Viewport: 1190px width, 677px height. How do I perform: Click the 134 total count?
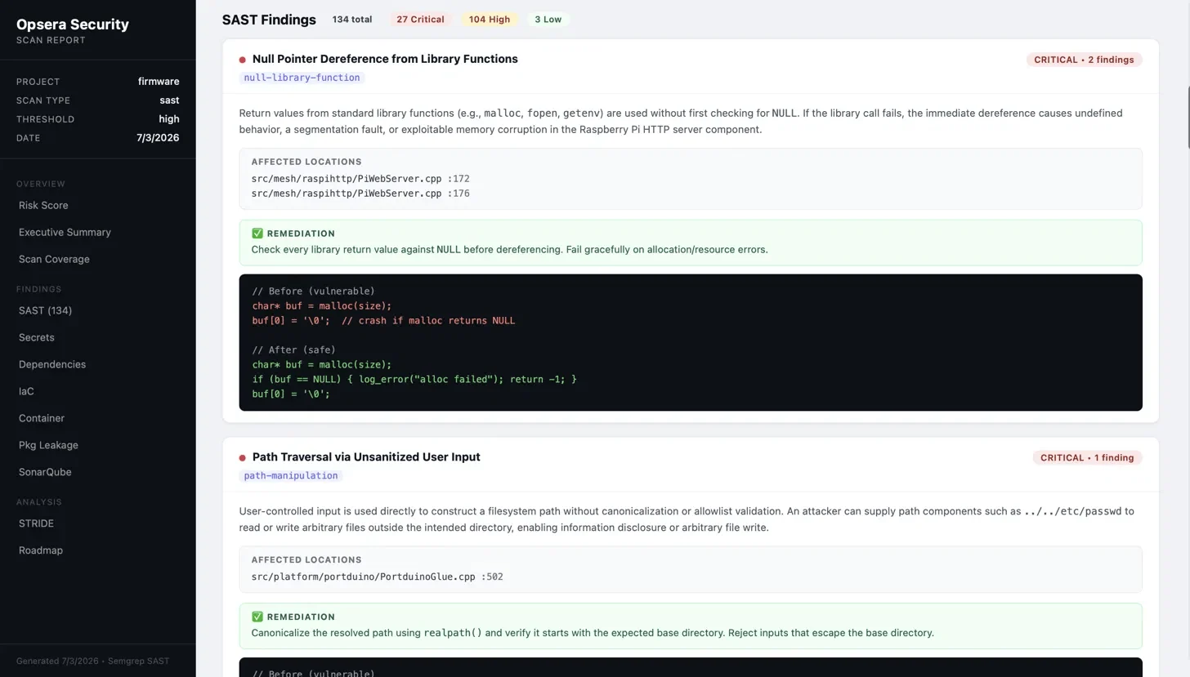point(352,20)
